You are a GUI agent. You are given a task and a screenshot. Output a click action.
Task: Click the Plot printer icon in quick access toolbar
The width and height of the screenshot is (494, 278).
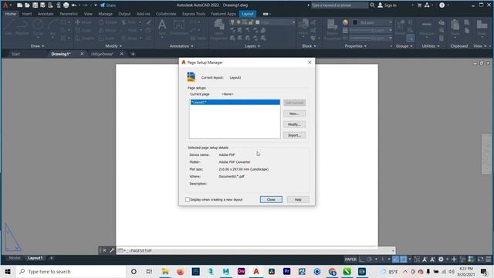tap(66, 5)
